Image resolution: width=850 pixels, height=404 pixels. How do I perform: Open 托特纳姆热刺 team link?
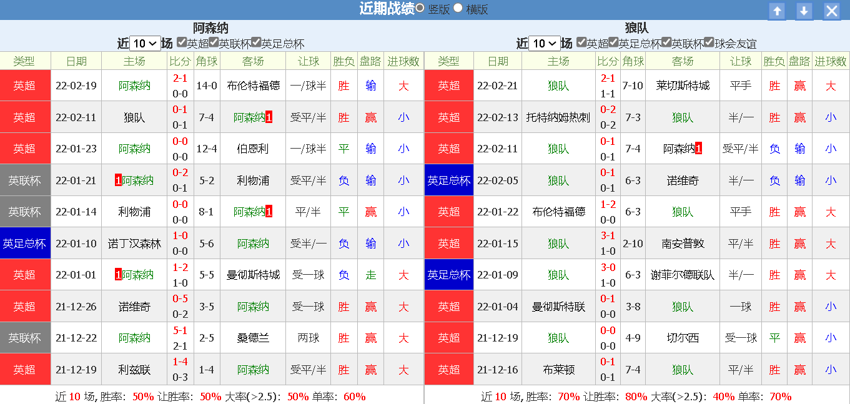click(558, 117)
